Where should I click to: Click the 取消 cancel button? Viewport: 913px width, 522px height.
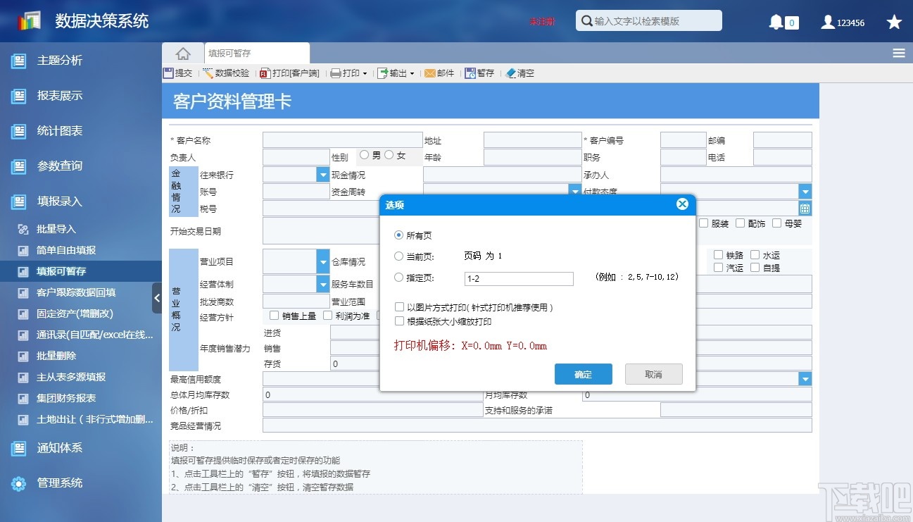(653, 374)
